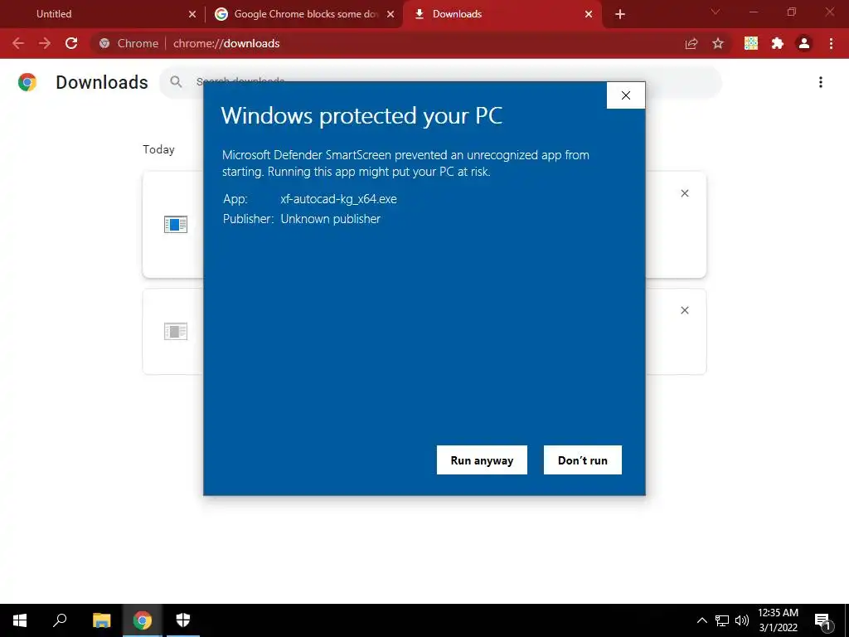
Task: Bookmark this page with the star icon
Action: 718,43
